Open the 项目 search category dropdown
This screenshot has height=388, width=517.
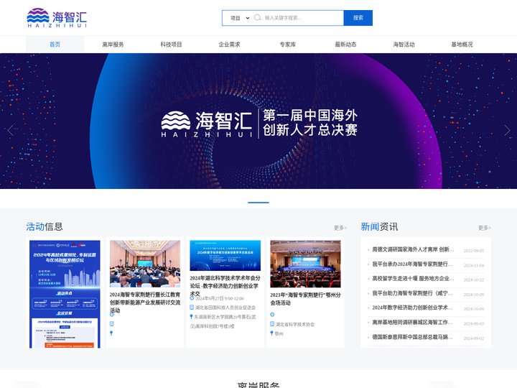point(240,18)
